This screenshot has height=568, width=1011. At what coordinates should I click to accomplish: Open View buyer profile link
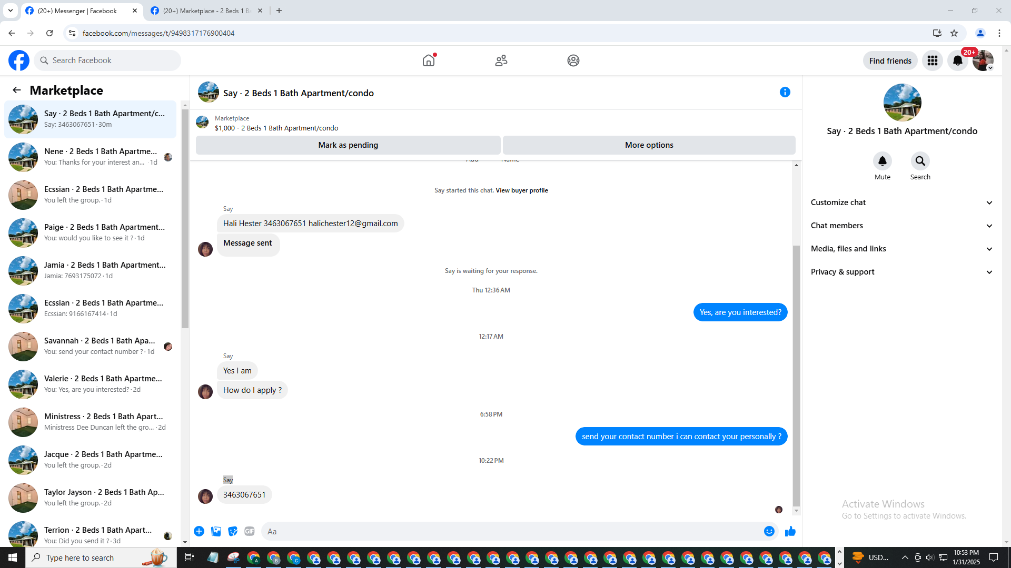pos(522,190)
